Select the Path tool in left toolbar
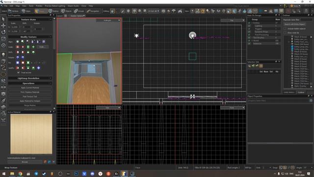This screenshot has height=177, width=314. 3,68
